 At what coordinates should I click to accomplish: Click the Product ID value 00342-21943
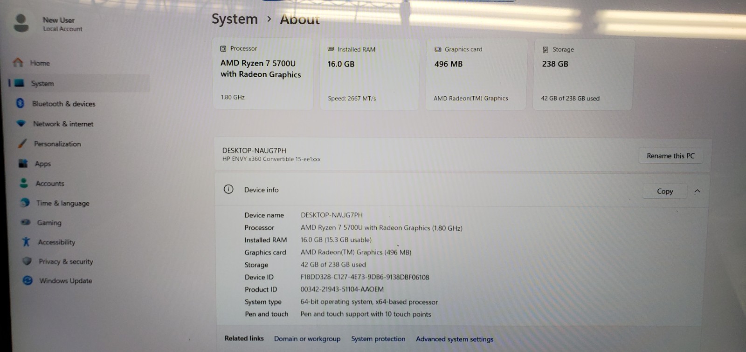[342, 289]
